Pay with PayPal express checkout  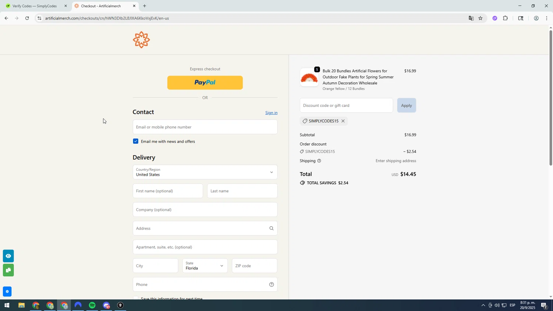pos(205,83)
